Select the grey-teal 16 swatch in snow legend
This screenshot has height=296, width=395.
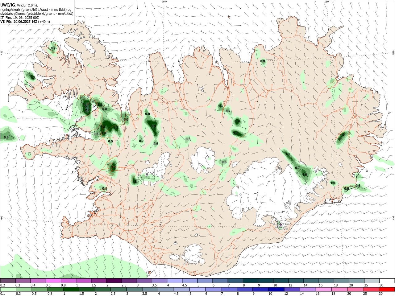(326, 281)
